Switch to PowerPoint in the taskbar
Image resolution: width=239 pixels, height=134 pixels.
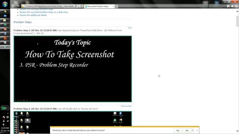pos(5,29)
